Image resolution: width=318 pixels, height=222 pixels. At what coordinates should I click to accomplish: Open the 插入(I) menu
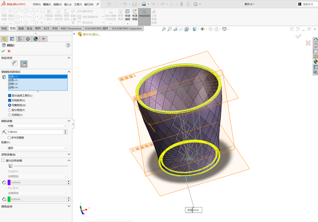tap(67, 4)
